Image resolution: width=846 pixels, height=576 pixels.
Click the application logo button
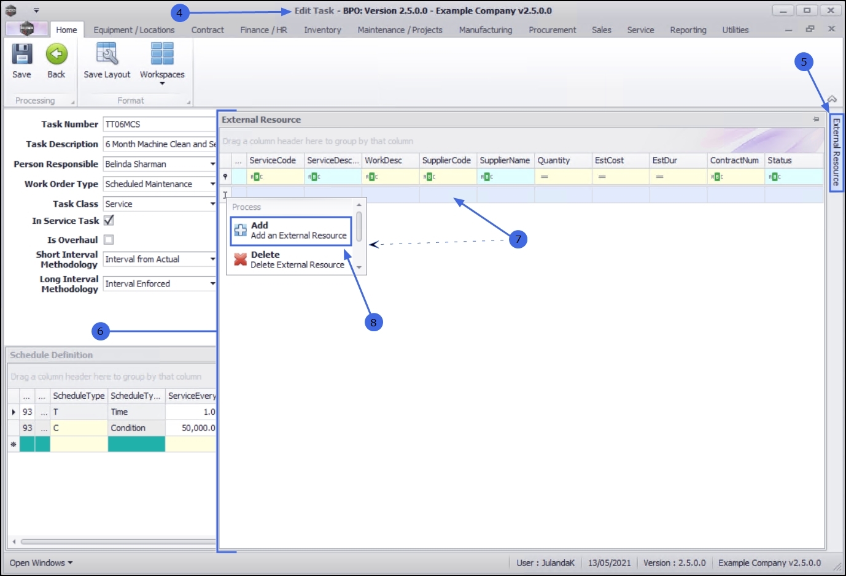click(26, 29)
